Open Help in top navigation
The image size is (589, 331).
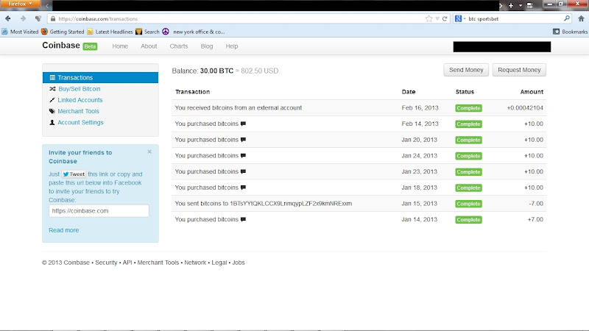[232, 46]
